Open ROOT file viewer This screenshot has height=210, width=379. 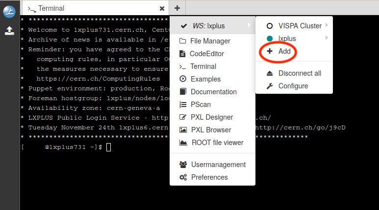pyautogui.click(x=217, y=143)
